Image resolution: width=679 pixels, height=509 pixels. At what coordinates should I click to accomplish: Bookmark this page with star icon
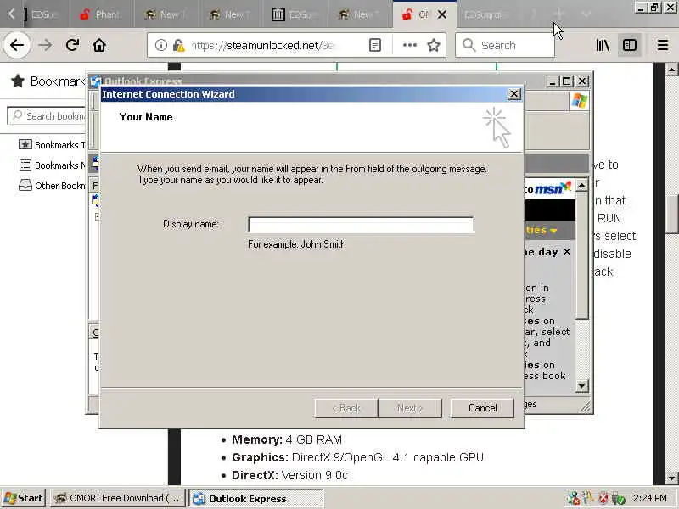[434, 45]
